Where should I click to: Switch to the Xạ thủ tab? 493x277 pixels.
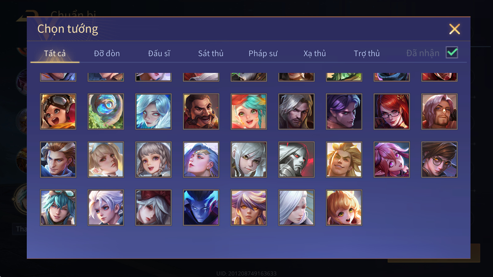coord(315,53)
